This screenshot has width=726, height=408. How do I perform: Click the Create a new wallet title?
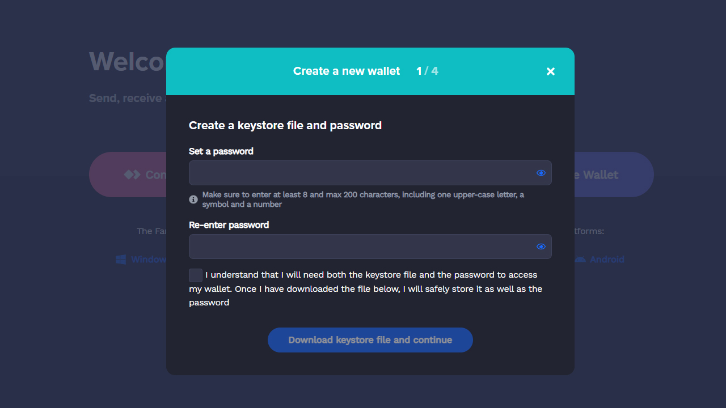[347, 71]
